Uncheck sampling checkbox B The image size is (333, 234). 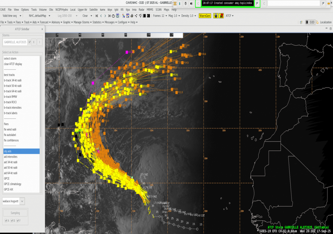(12, 221)
